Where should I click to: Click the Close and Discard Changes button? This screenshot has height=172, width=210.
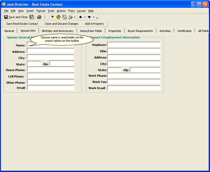point(61,24)
